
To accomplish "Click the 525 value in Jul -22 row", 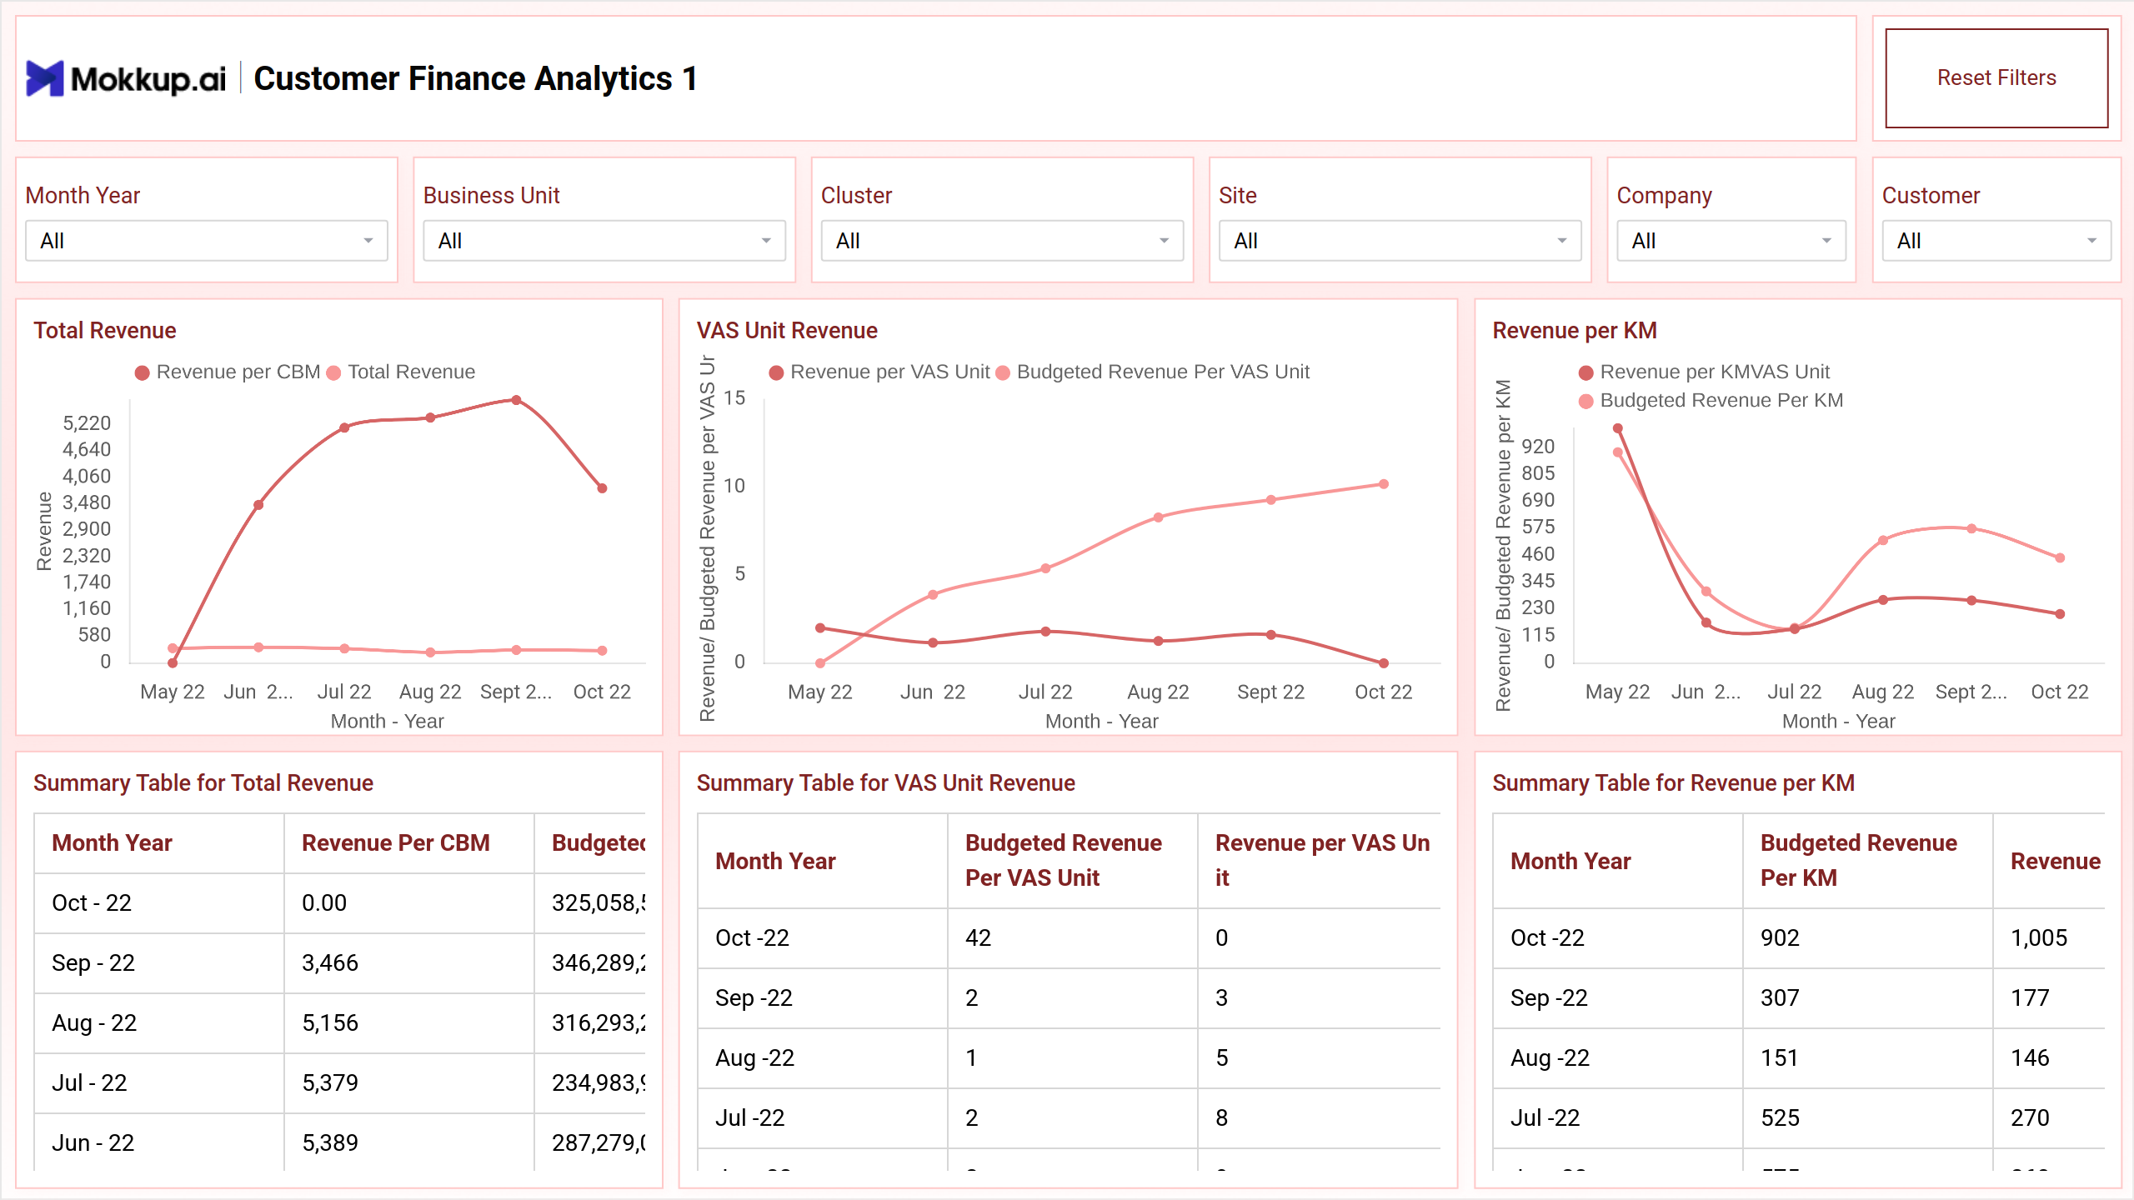I will pyautogui.click(x=1780, y=1118).
